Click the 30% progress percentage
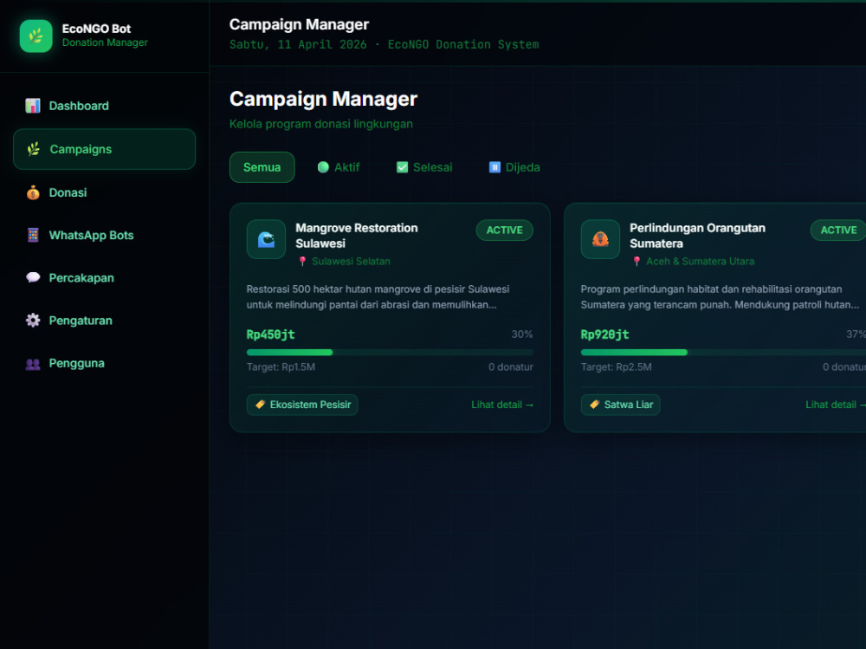The height and width of the screenshot is (649, 866). (x=522, y=334)
